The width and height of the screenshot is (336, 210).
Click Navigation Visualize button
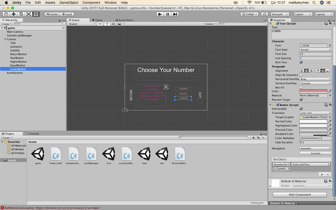click(315, 153)
